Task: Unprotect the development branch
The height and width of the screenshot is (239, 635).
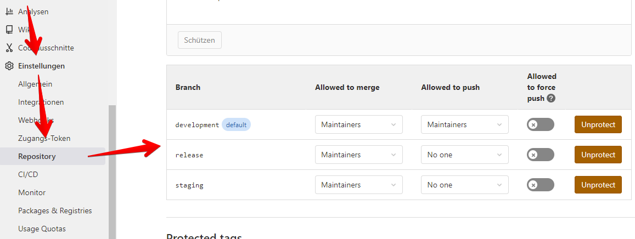Action: 598,124
